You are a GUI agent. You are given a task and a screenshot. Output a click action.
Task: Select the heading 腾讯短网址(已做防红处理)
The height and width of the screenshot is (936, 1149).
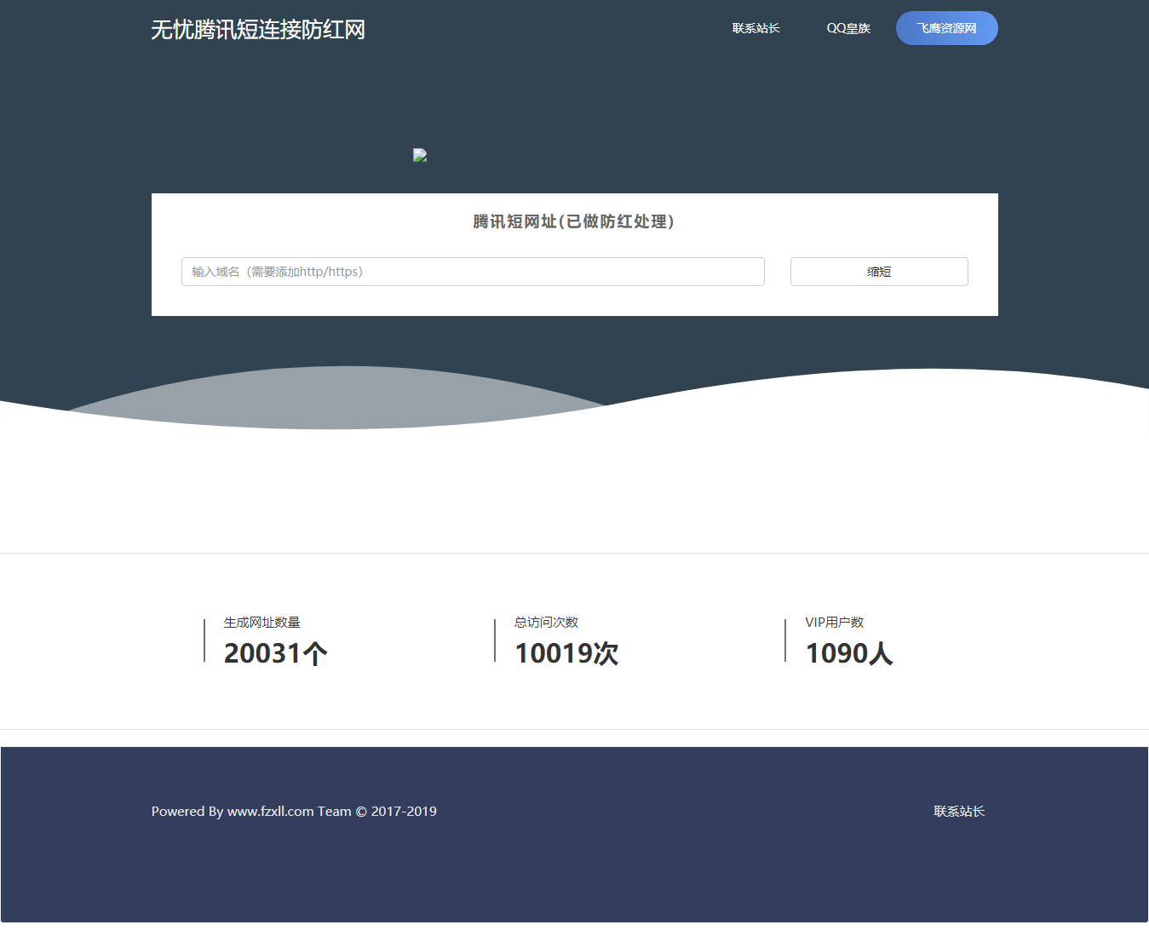[x=574, y=221]
